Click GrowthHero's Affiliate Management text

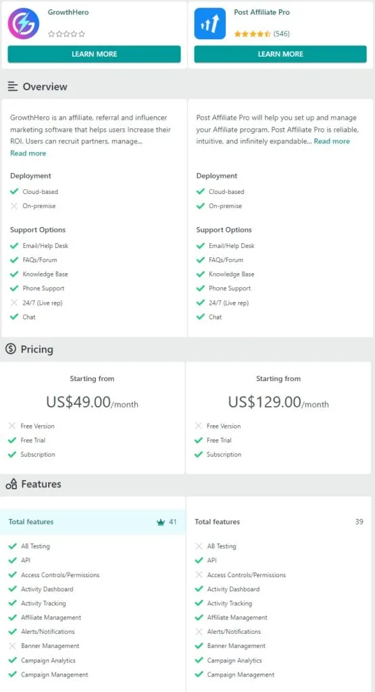pos(51,618)
